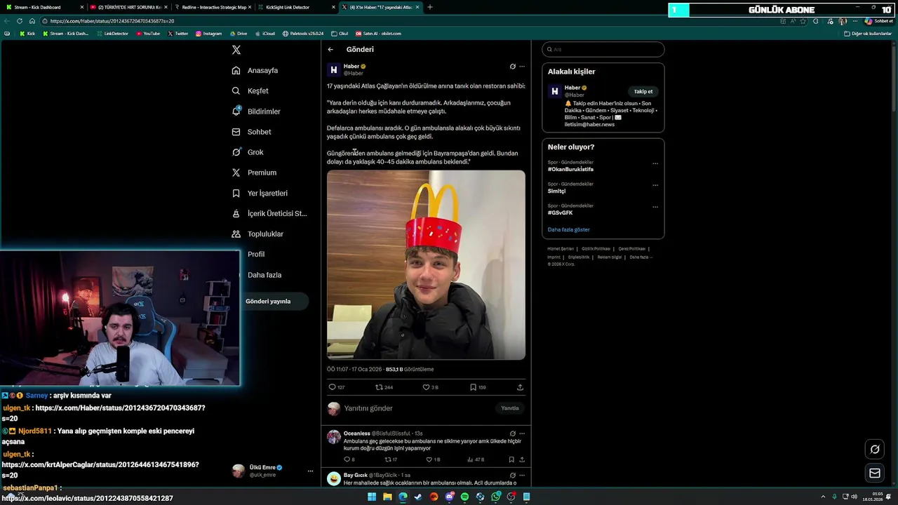Open the Instagram bookmark
Viewport: 898px width, 505px height.
208,34
